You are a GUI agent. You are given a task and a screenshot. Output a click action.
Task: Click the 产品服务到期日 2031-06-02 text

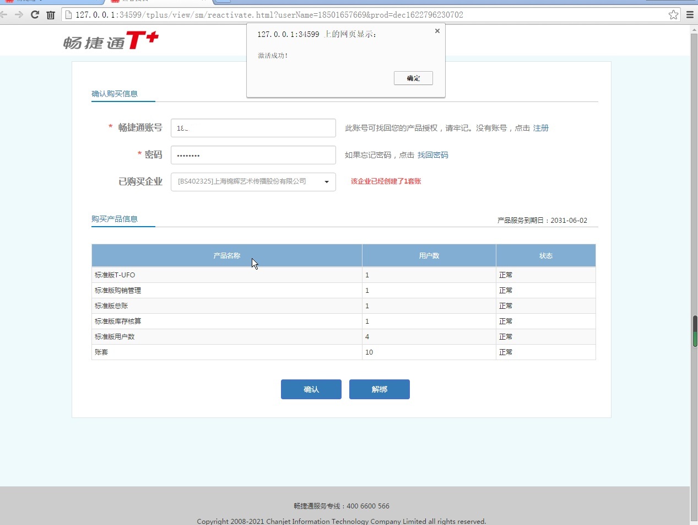(542, 220)
